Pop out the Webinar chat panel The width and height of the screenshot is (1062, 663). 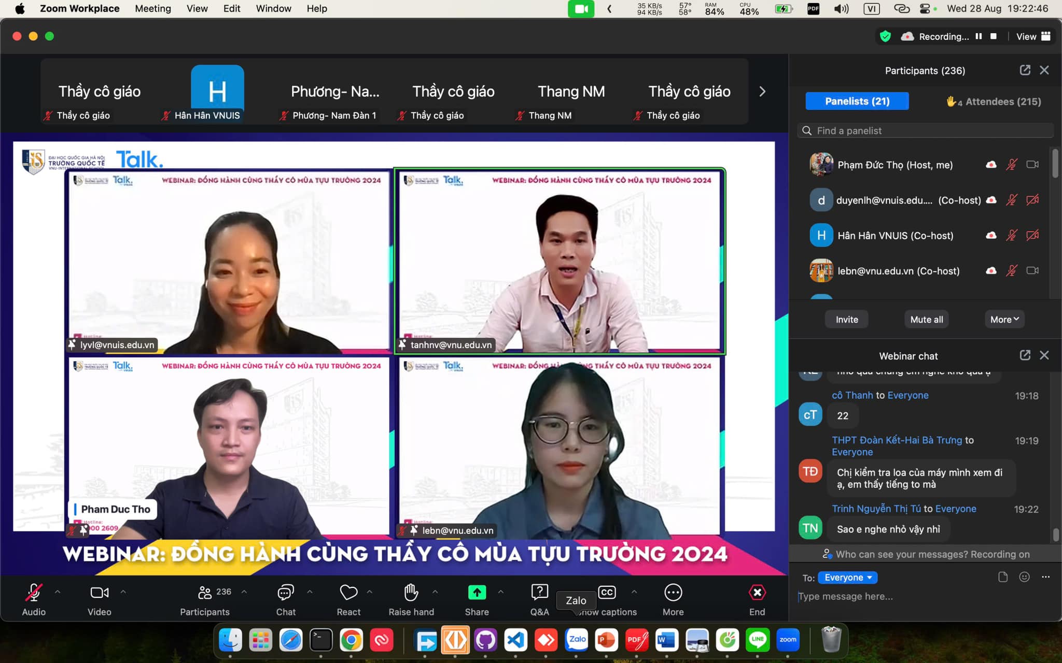tap(1025, 355)
